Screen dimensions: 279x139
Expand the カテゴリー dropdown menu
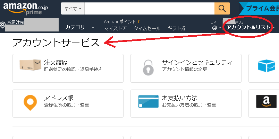coord(80,27)
